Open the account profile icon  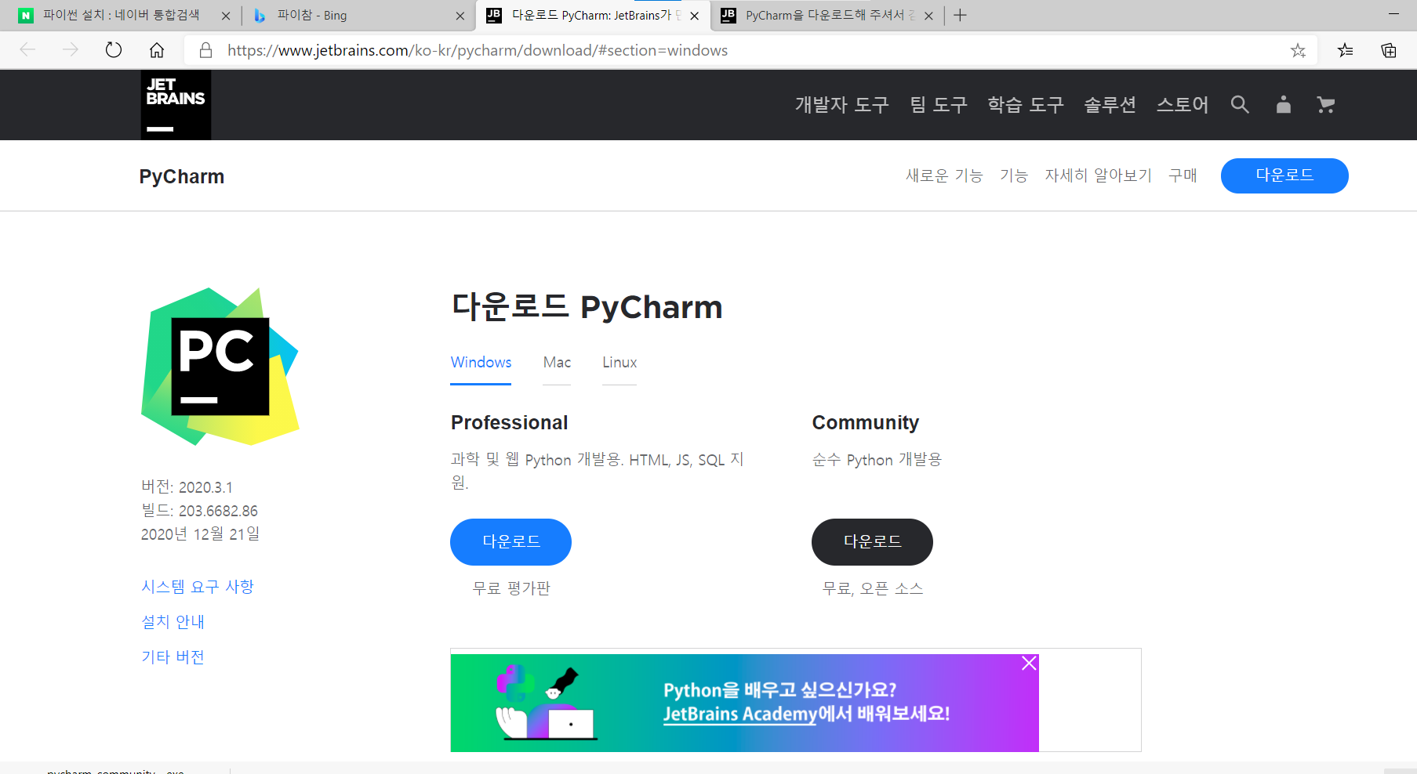[x=1284, y=104]
